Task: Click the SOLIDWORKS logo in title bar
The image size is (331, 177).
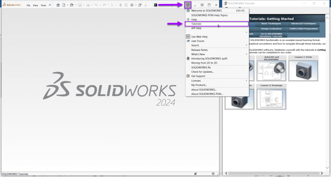Action: pos(12,5)
